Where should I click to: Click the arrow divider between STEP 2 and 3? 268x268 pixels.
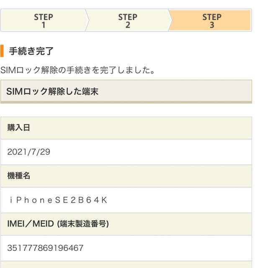(x=170, y=21)
